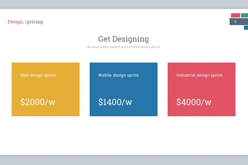Select the "Web design sprint" title

coord(38,75)
